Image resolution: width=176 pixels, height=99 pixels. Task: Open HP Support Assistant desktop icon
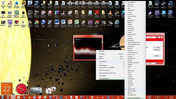click(37, 4)
